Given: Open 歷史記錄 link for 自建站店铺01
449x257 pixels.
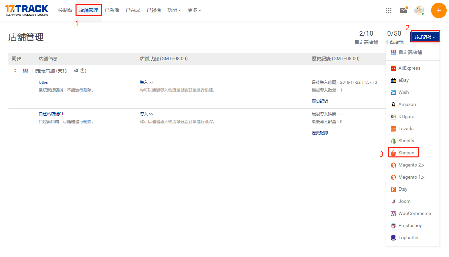Looking at the screenshot, I should [320, 133].
